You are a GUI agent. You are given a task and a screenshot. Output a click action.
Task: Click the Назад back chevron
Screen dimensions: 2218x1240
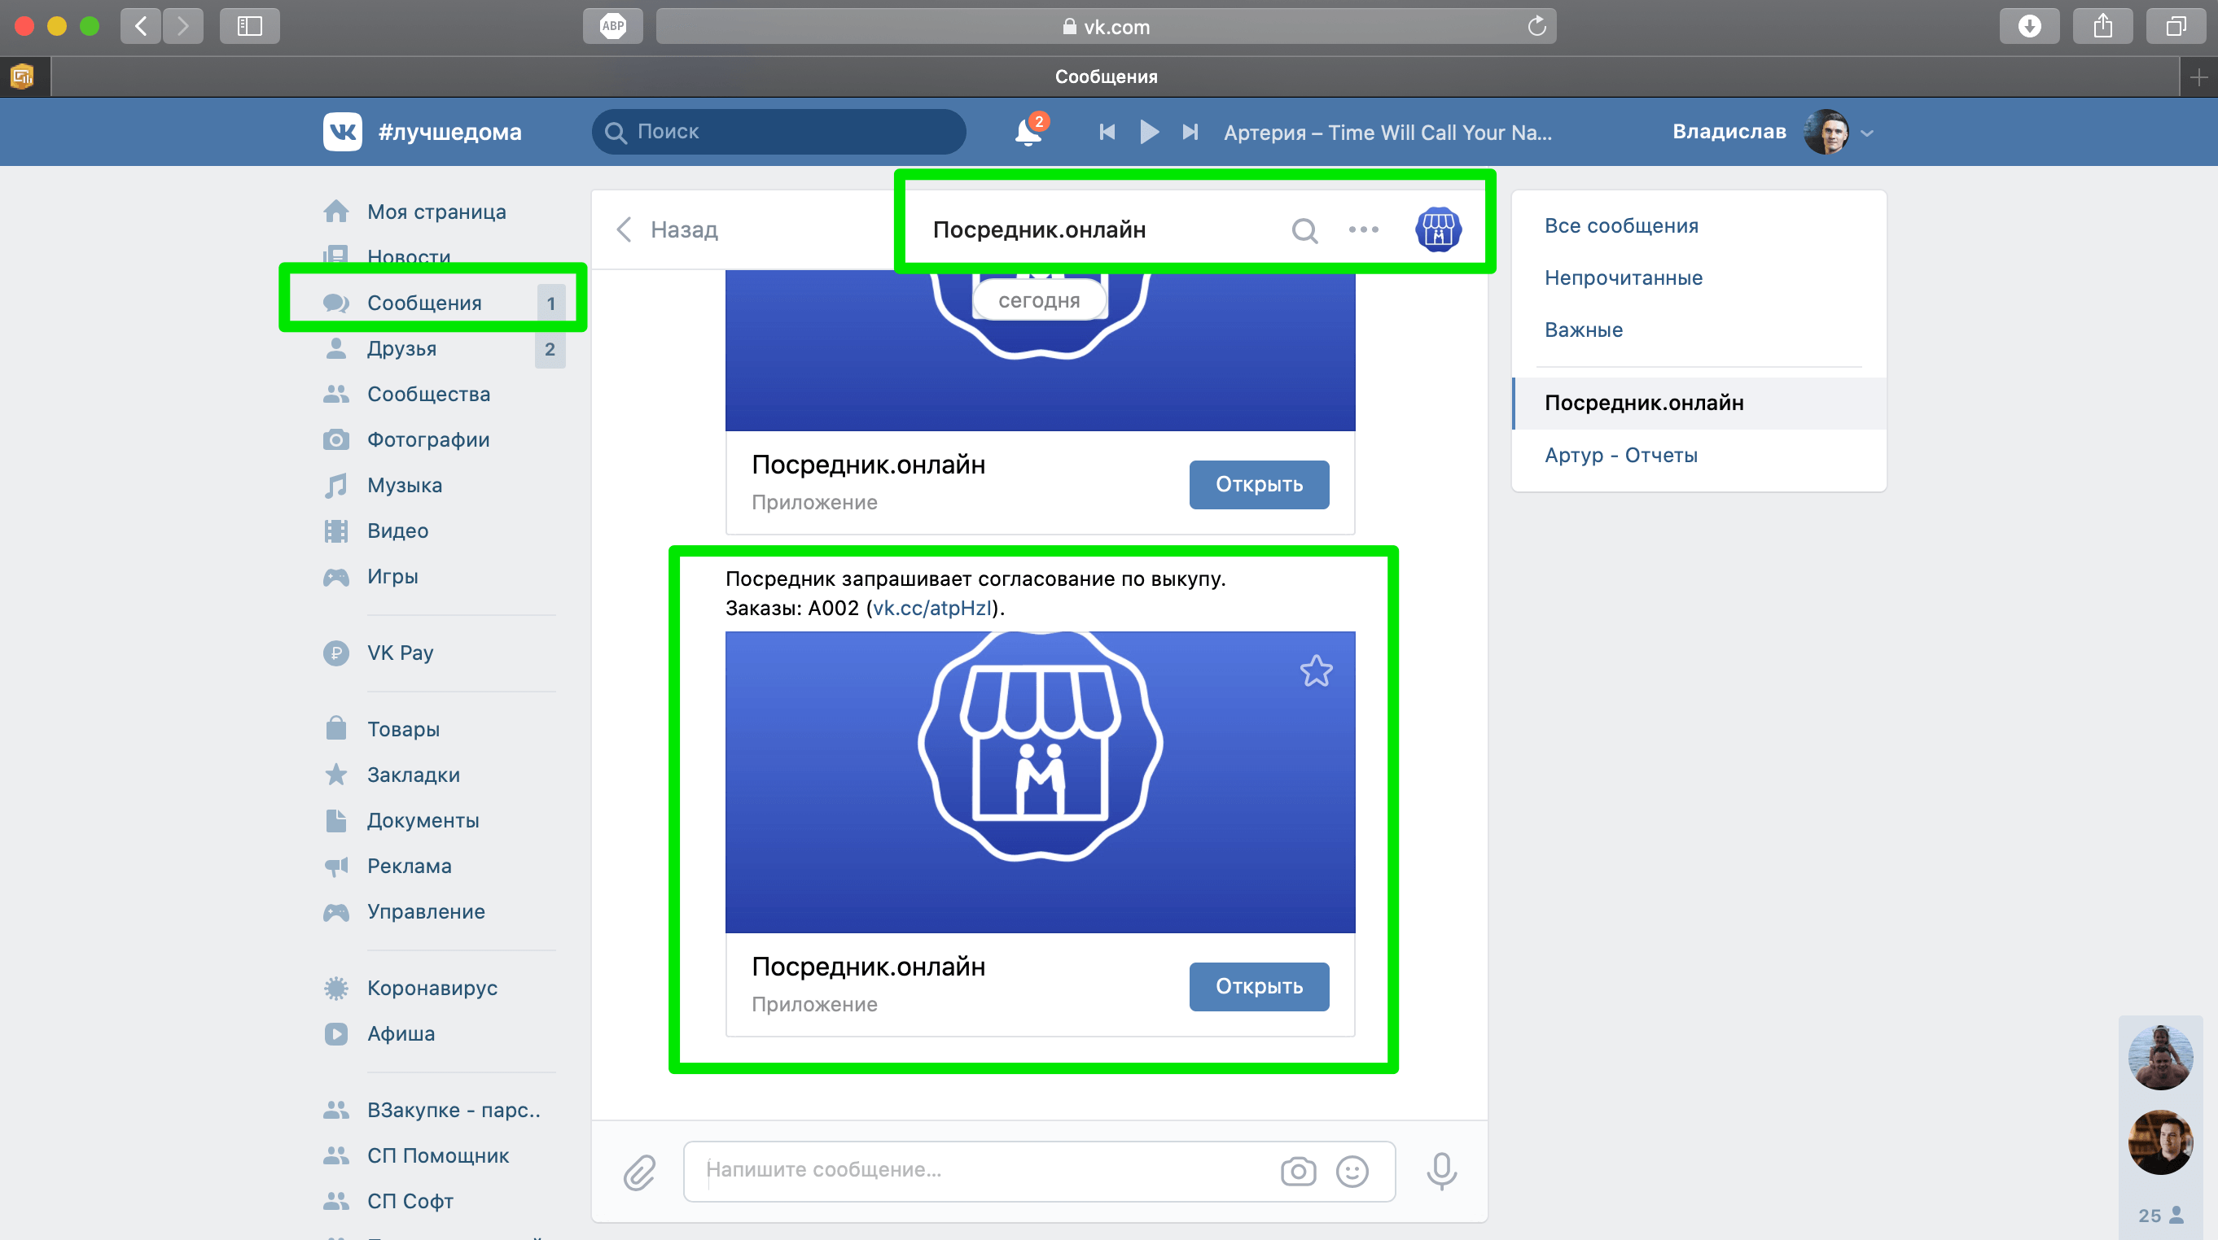pos(625,229)
